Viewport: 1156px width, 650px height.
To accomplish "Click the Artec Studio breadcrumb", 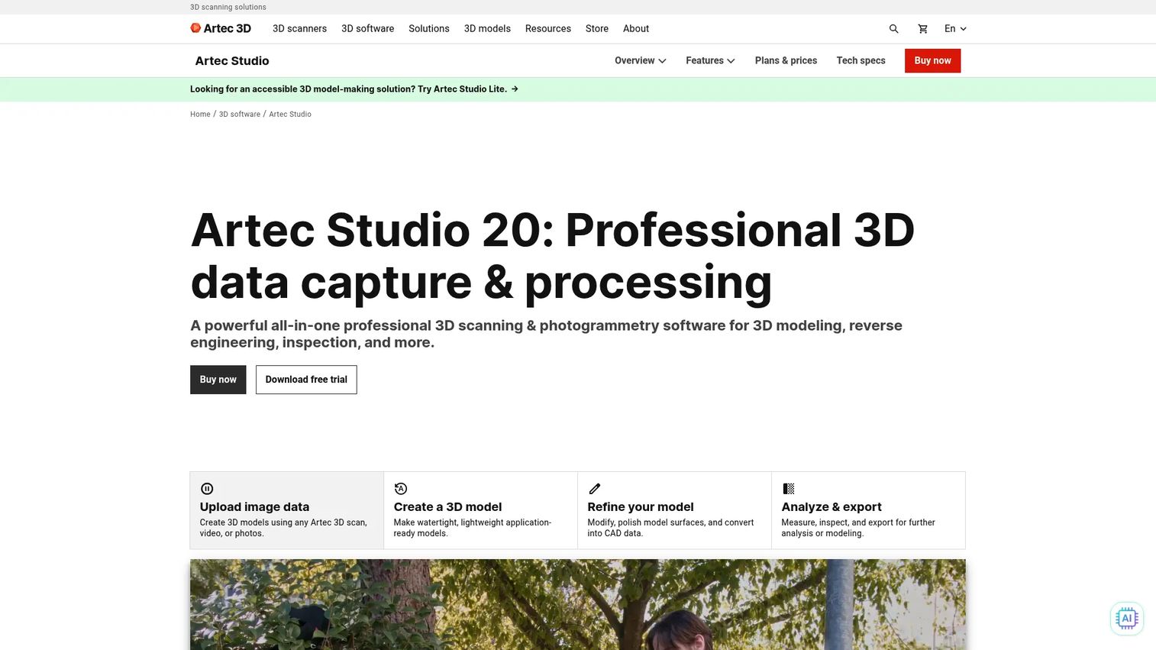I will point(290,115).
